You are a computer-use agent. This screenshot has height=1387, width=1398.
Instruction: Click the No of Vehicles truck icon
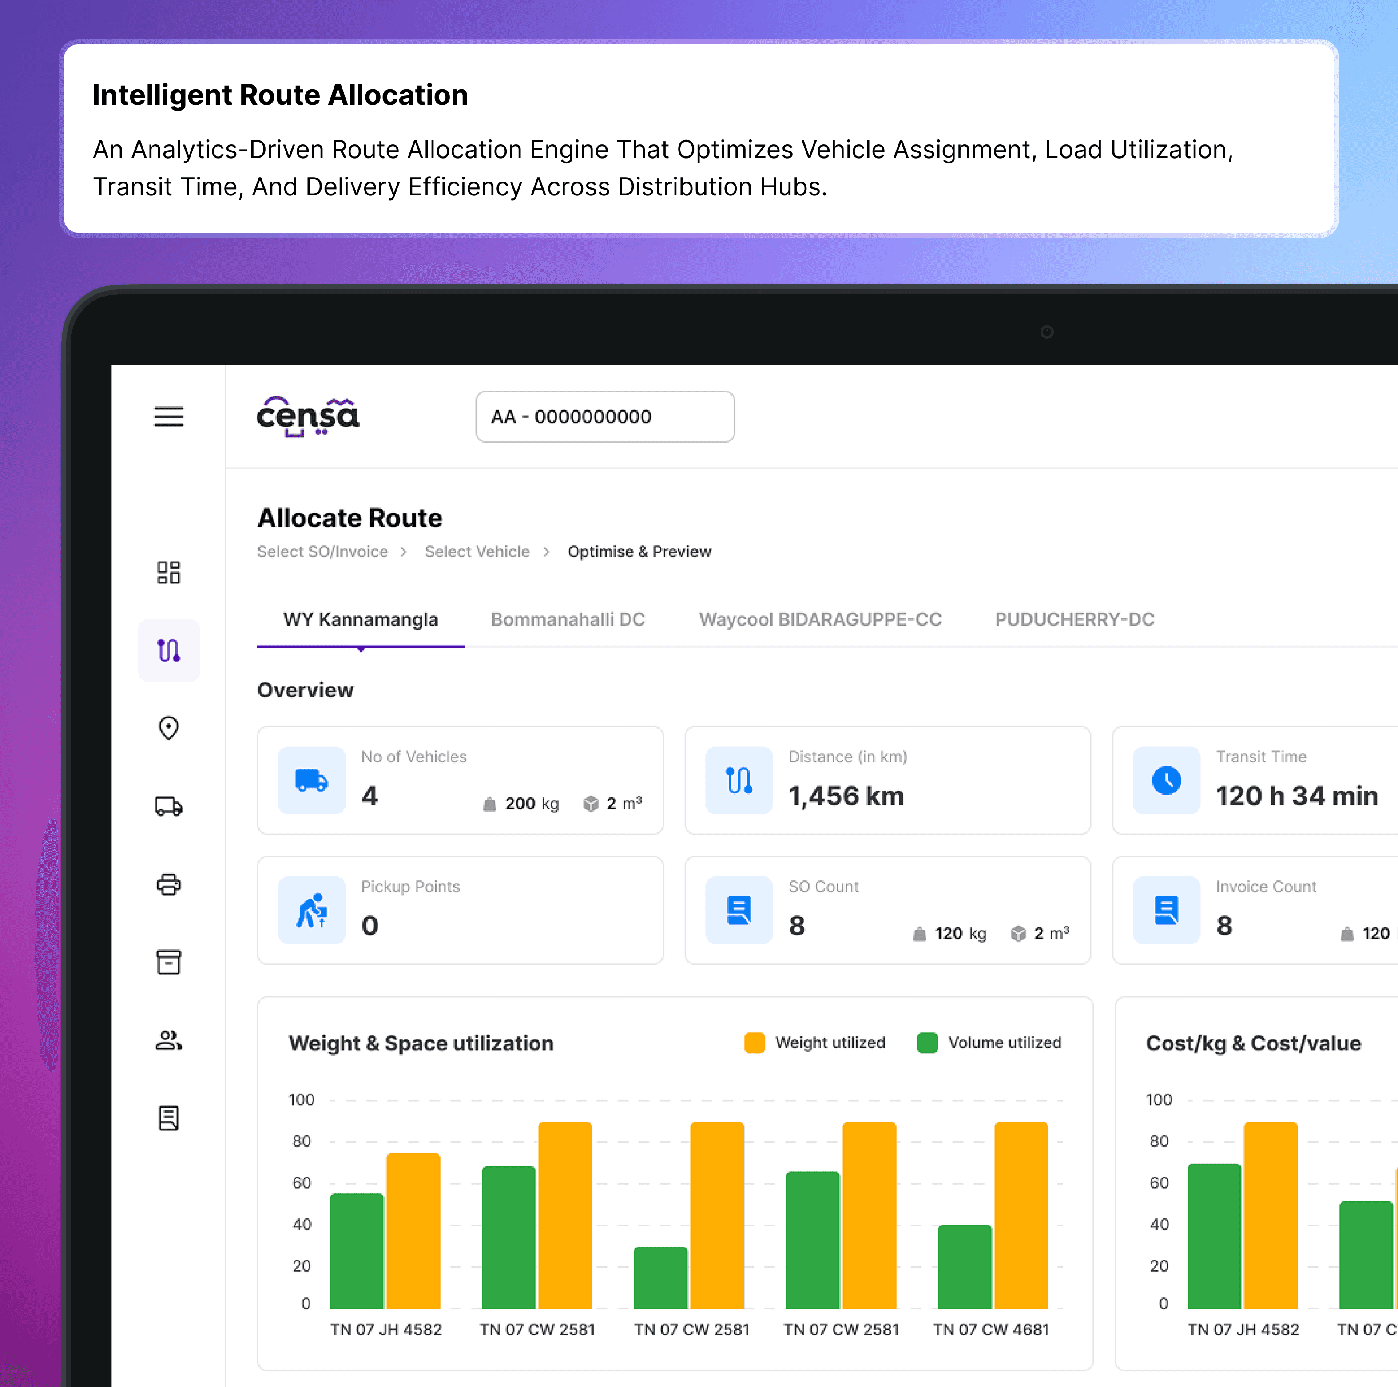(x=312, y=780)
